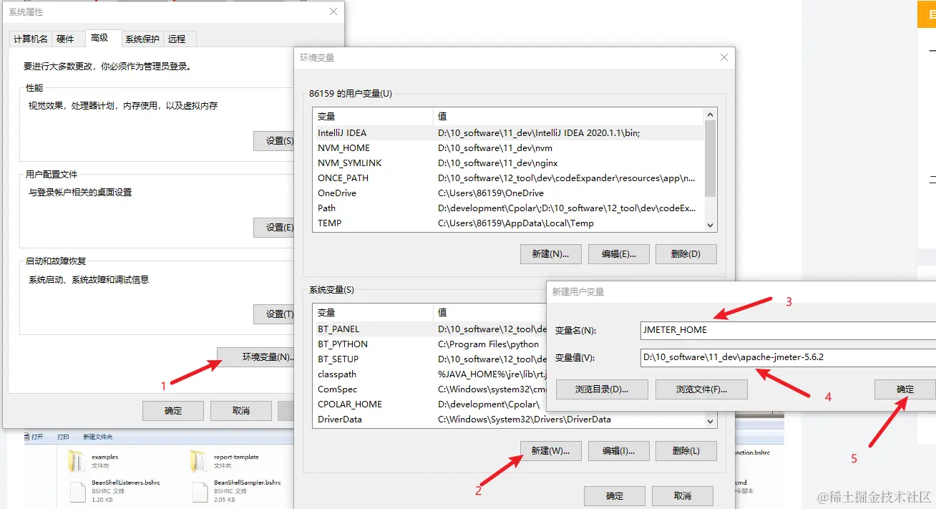Click the value C:\Windows\System32\Drivers\DriverData
This screenshot has width=936, height=509.
[525, 420]
